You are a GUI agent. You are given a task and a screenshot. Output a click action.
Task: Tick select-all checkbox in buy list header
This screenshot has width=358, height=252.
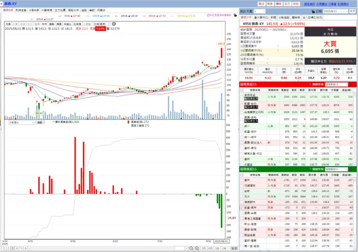tap(241, 90)
